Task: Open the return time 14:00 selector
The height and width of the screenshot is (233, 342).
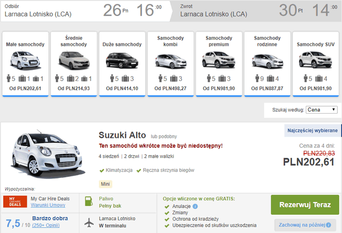Action: tap(325, 10)
